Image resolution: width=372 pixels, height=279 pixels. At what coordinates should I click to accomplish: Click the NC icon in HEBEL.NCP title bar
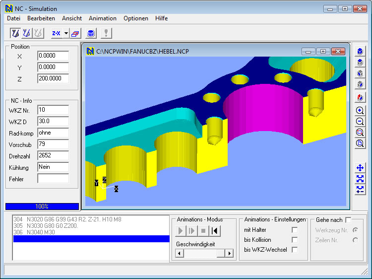(90, 51)
